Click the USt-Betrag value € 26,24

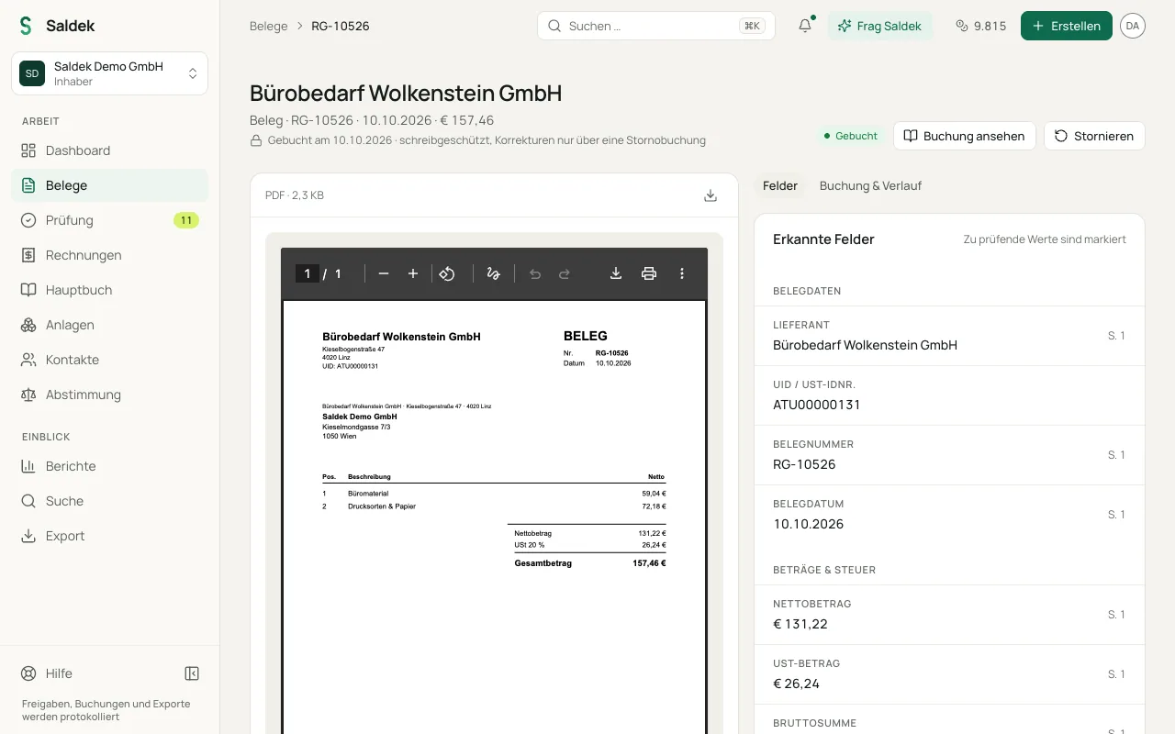coord(796,684)
